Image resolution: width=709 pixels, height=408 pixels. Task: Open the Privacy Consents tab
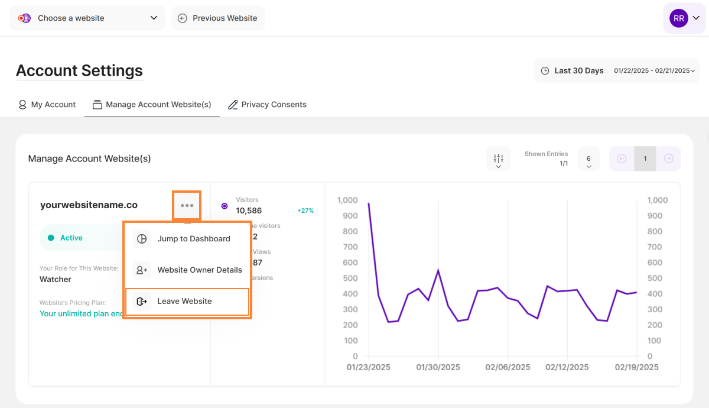tap(267, 105)
